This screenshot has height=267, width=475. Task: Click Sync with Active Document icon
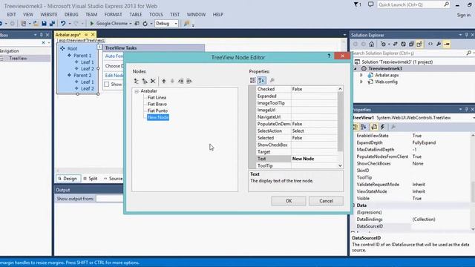[396, 44]
